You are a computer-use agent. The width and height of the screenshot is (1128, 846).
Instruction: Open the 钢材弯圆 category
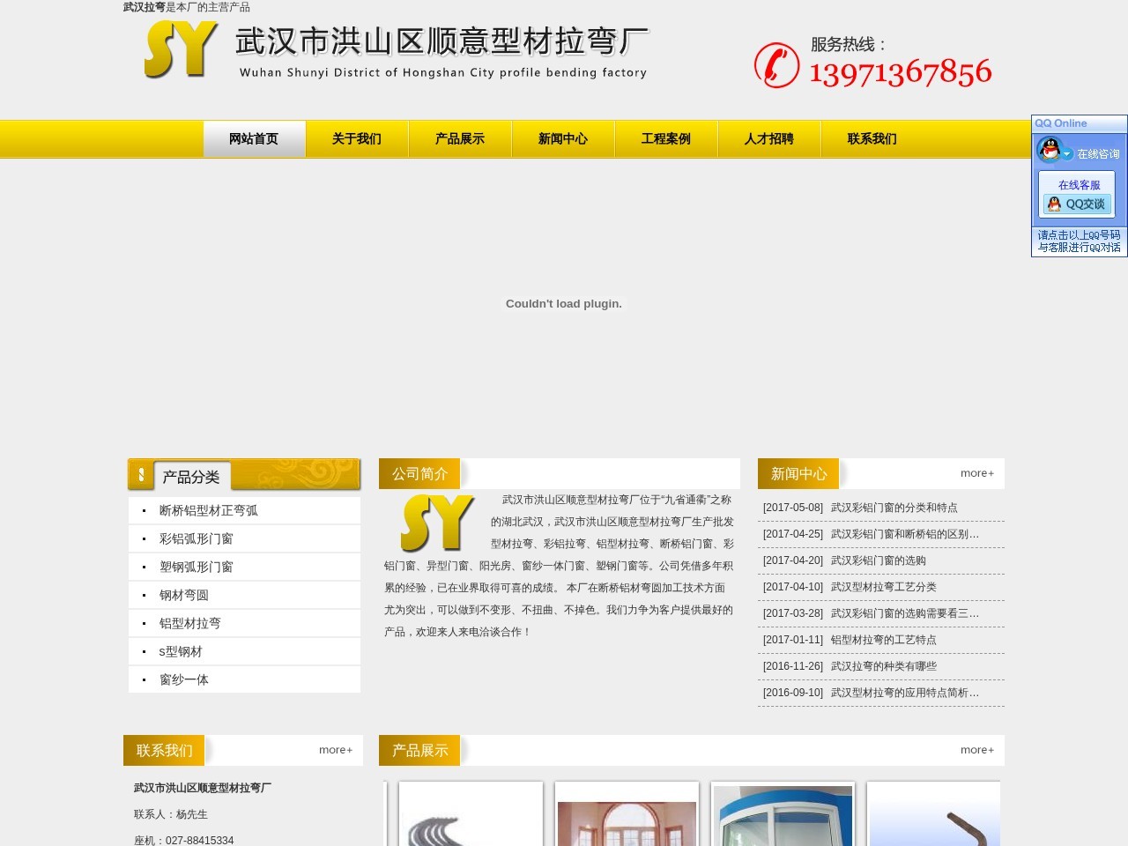184,595
